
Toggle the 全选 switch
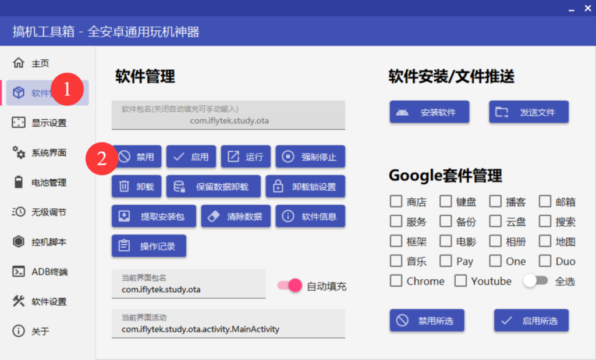click(x=535, y=281)
